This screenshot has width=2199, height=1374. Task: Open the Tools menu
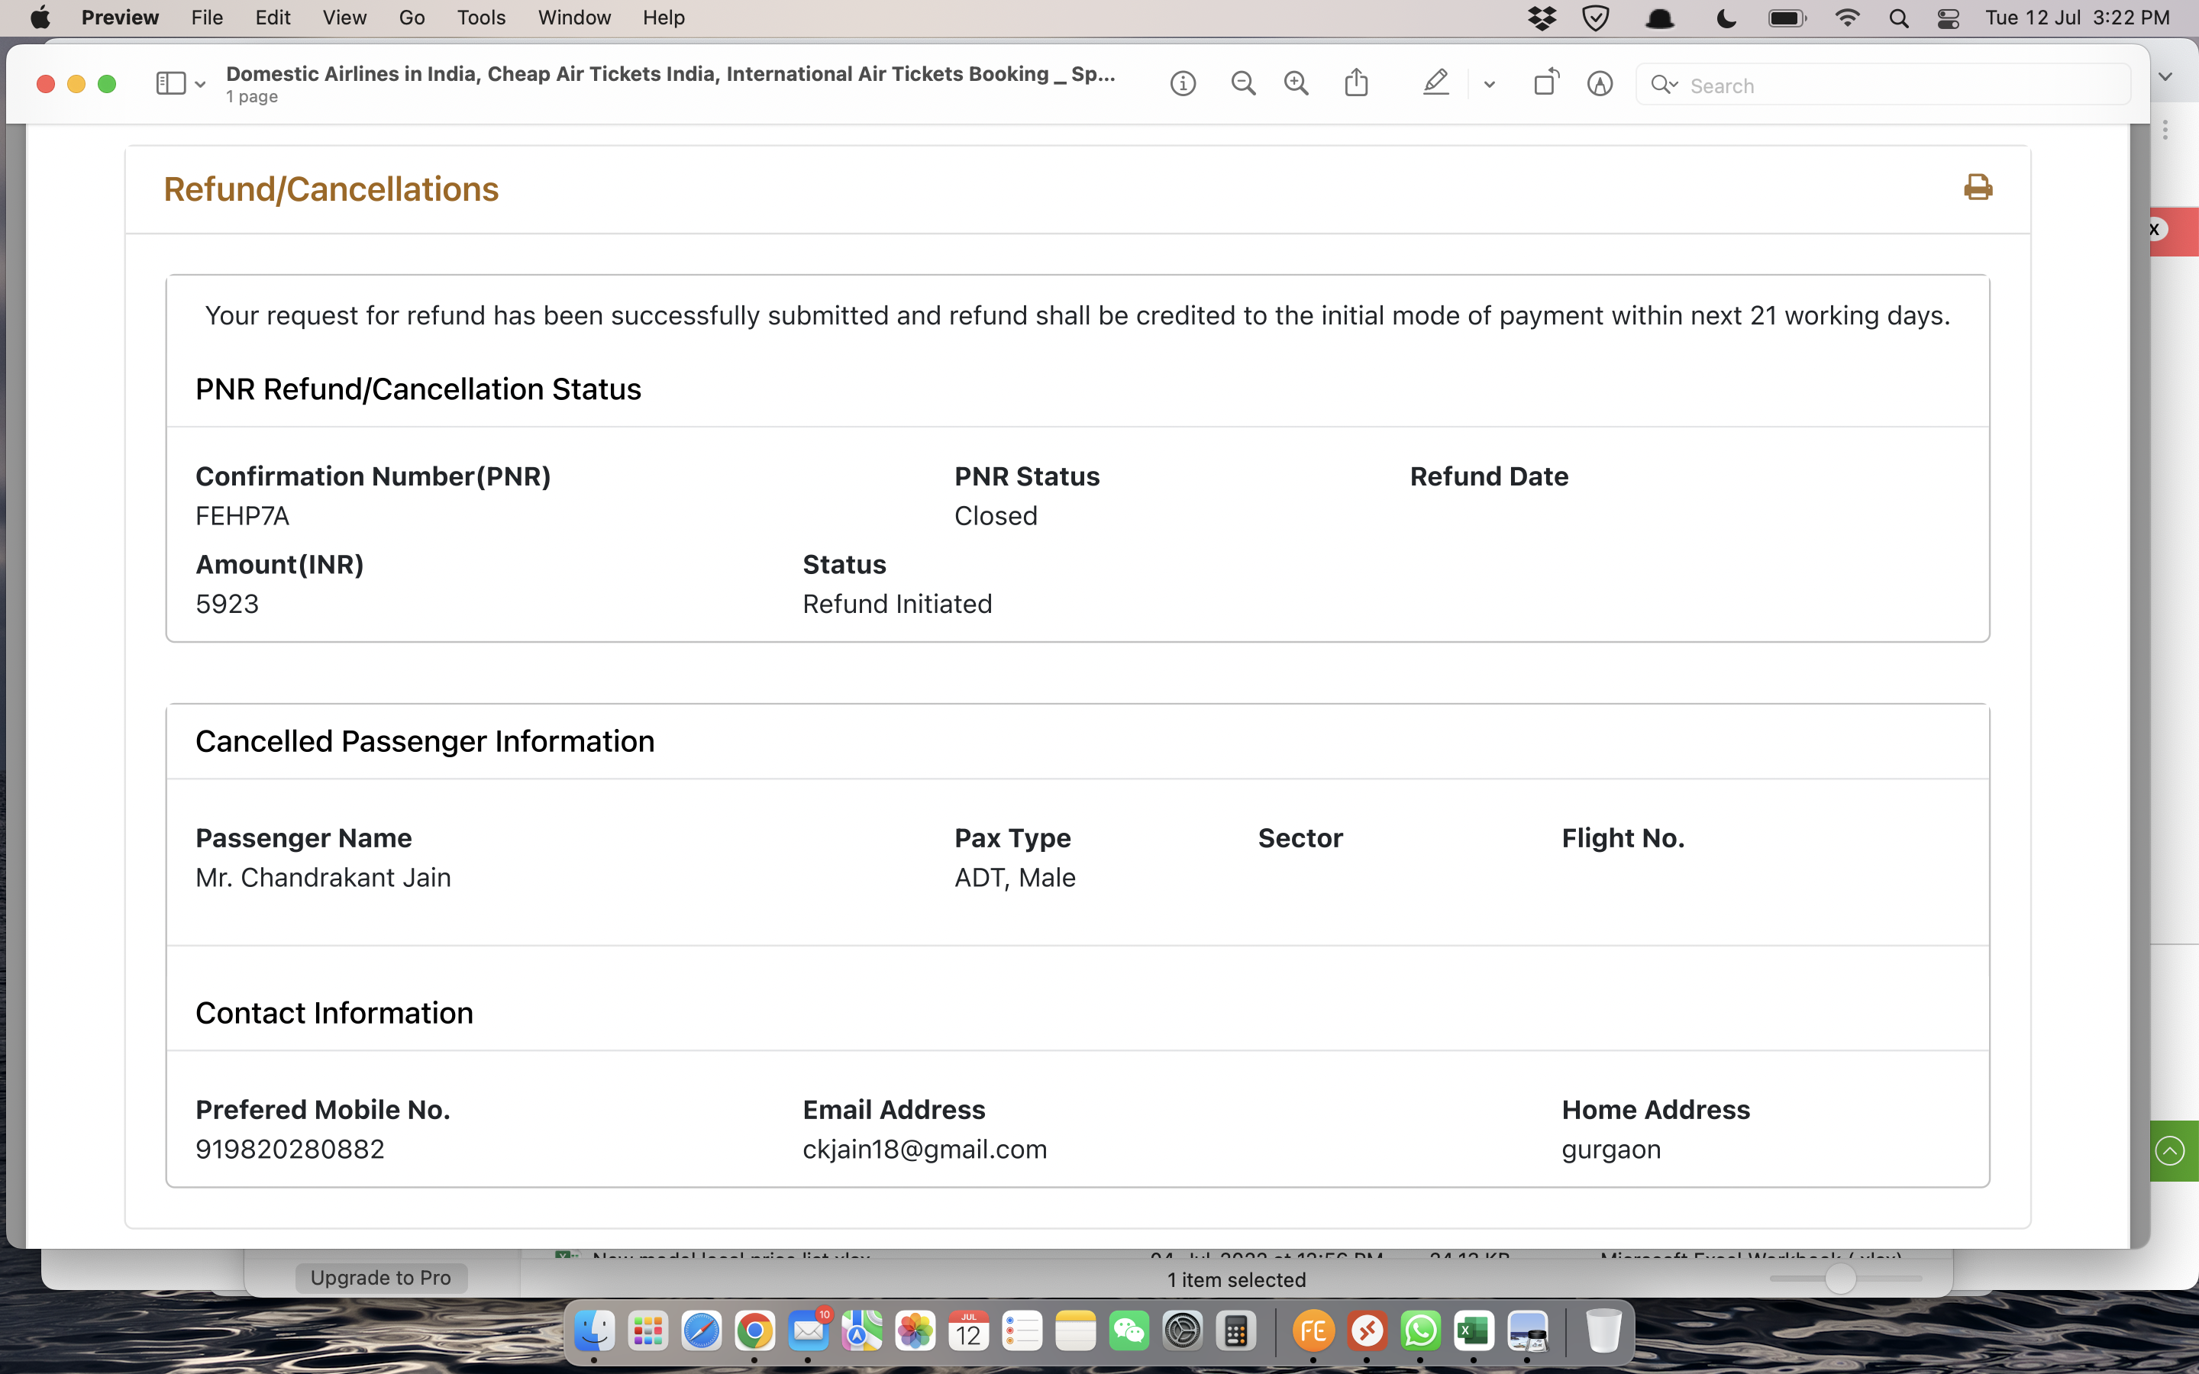tap(481, 18)
